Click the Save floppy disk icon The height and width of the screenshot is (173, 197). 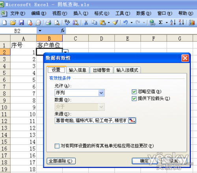click(x=22, y=22)
